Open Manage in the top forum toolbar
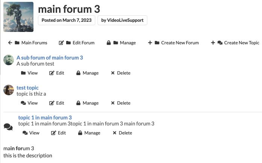This screenshot has width=262, height=163. click(x=121, y=43)
